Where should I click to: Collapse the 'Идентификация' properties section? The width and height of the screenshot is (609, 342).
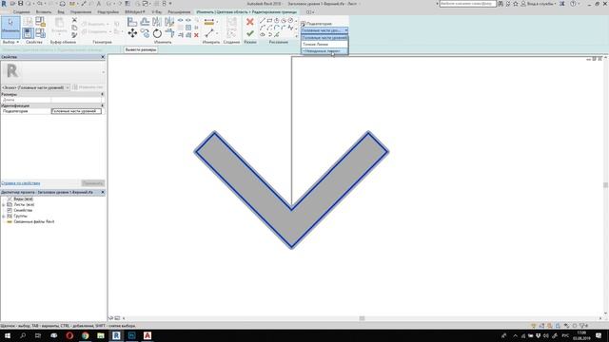(x=103, y=105)
